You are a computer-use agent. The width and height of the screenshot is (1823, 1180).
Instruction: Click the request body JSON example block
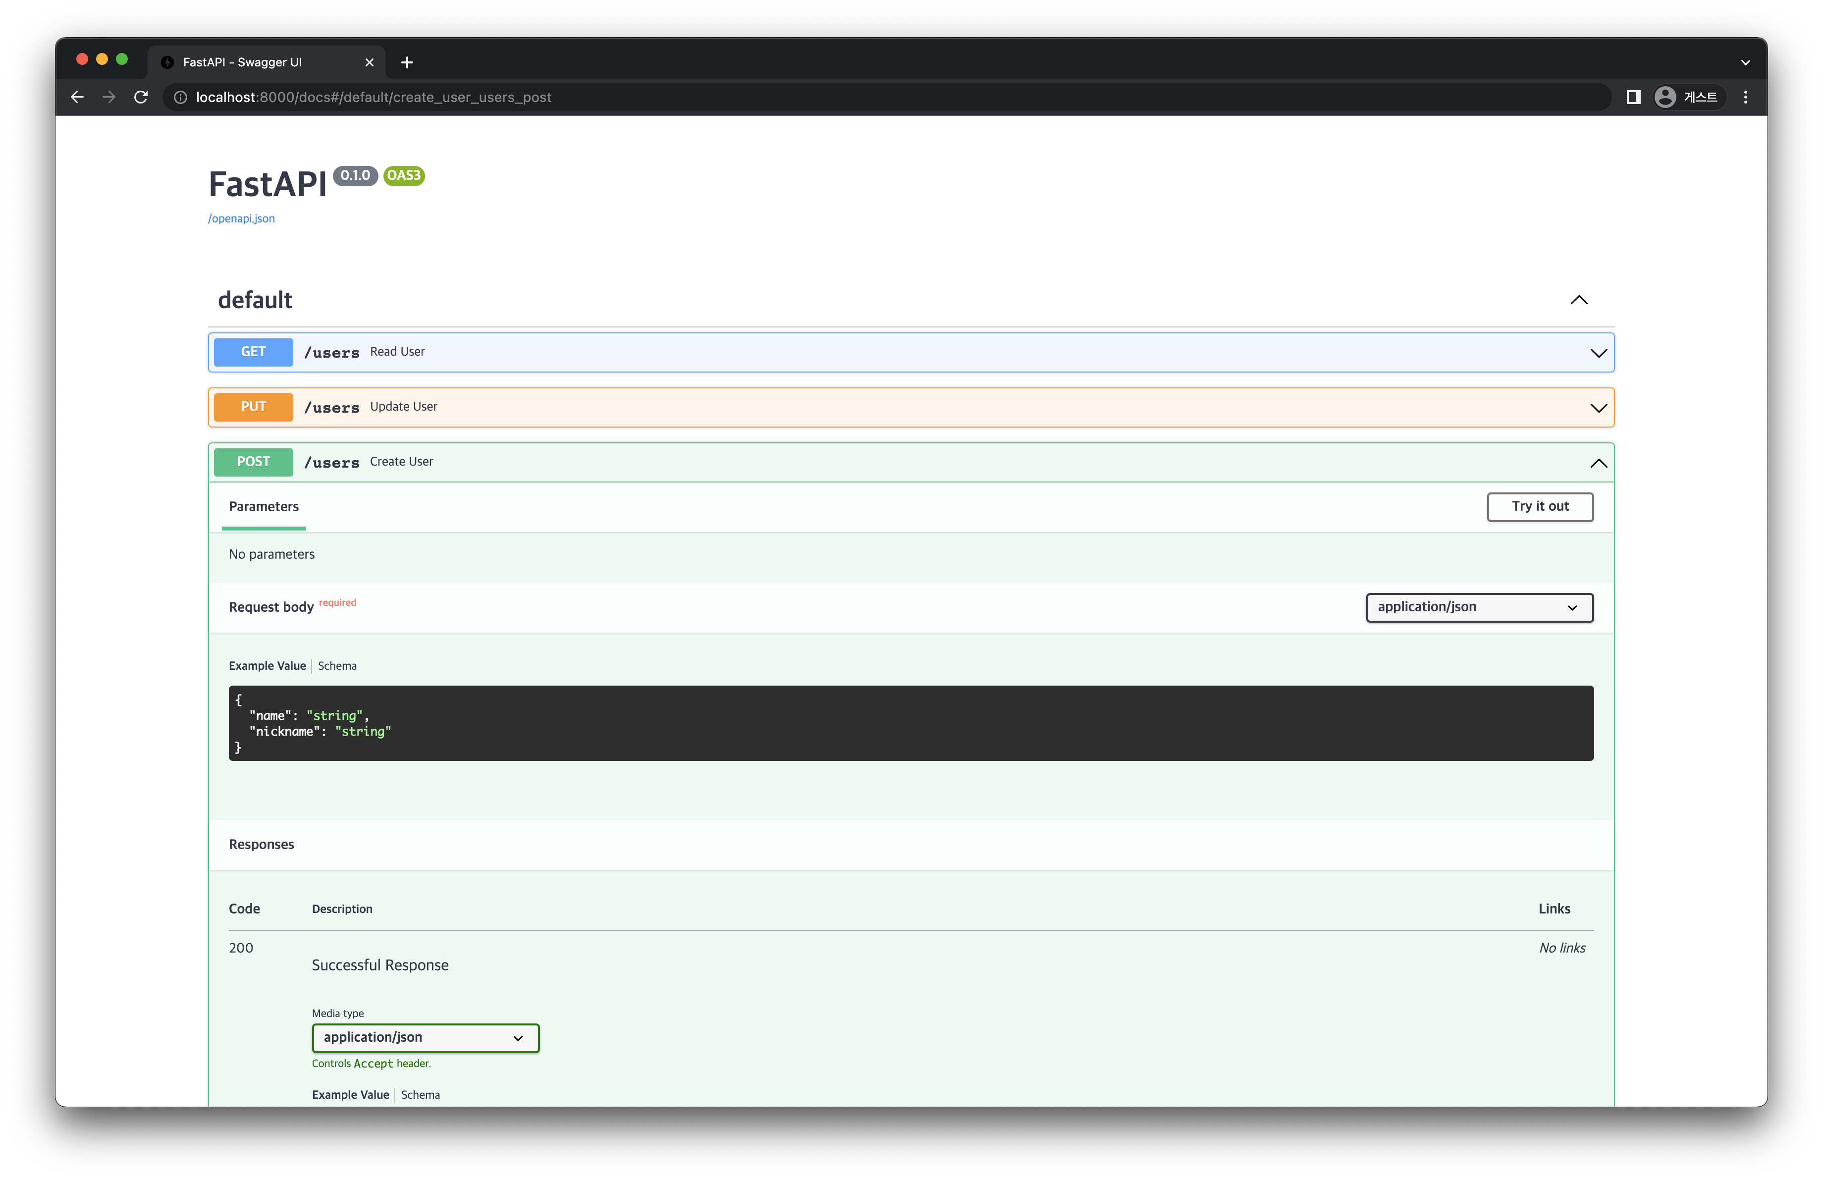911,723
